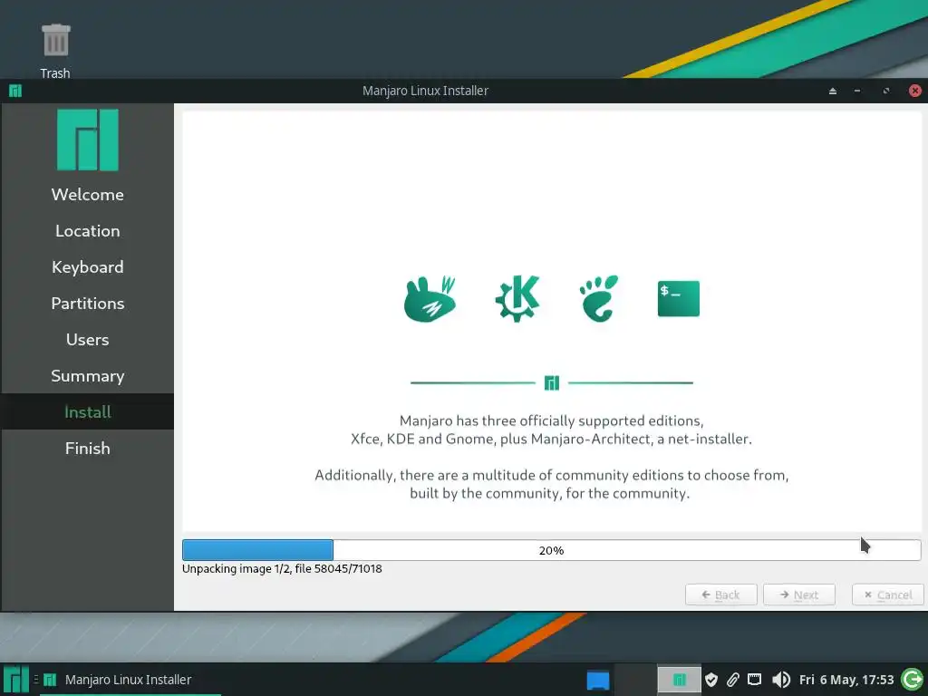Click the Architect terminal icon
The width and height of the screenshot is (928, 696).
pos(678,298)
